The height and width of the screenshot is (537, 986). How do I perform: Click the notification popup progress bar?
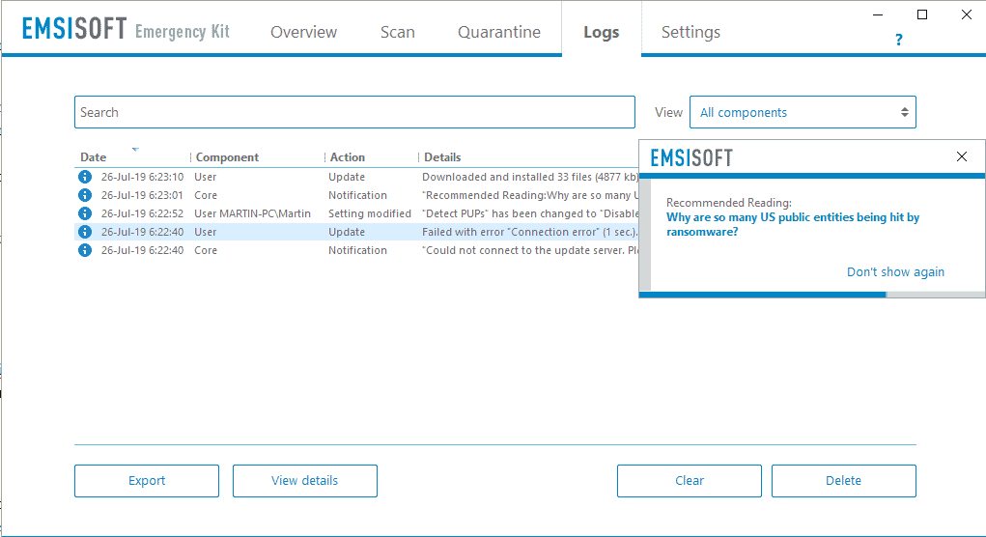coord(812,295)
